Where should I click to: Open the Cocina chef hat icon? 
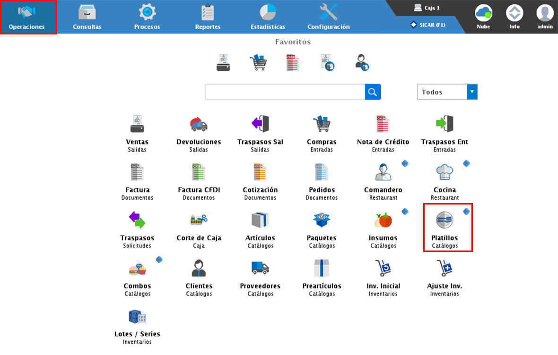445,172
